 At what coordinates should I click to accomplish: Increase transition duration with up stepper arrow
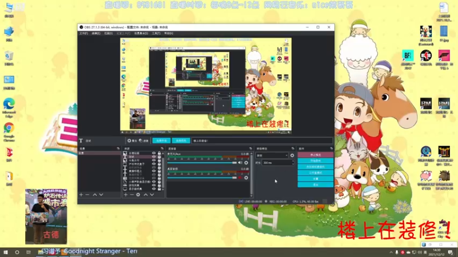click(x=293, y=162)
